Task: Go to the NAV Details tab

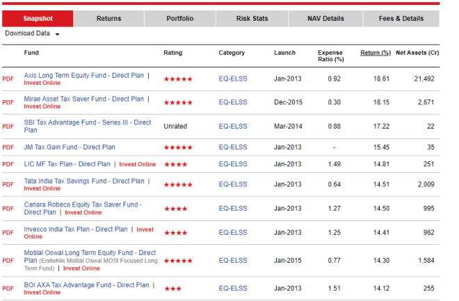Action: tap(325, 19)
